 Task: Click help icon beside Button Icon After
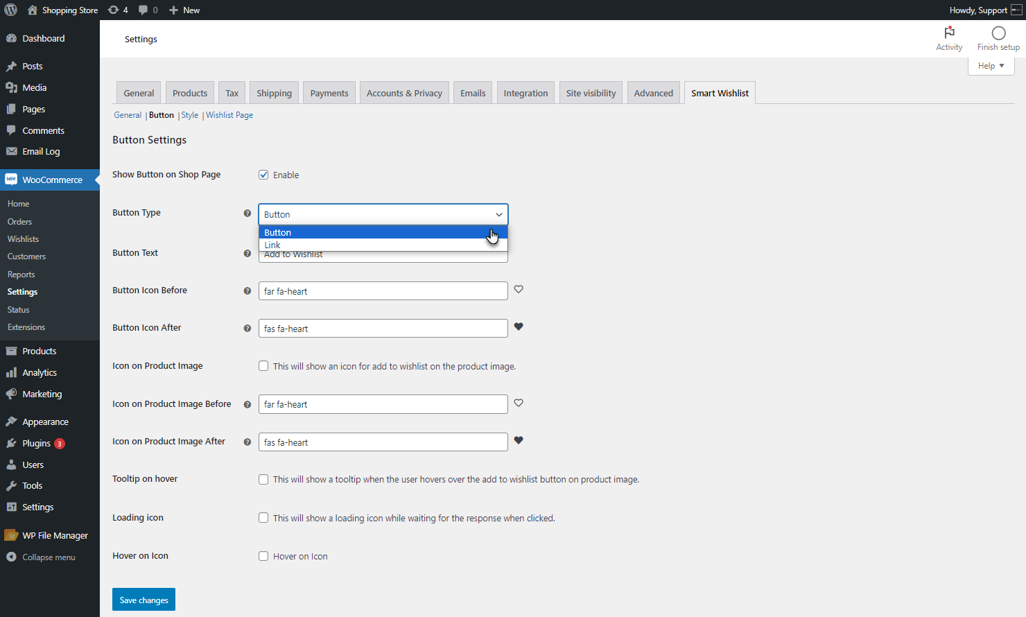point(247,329)
